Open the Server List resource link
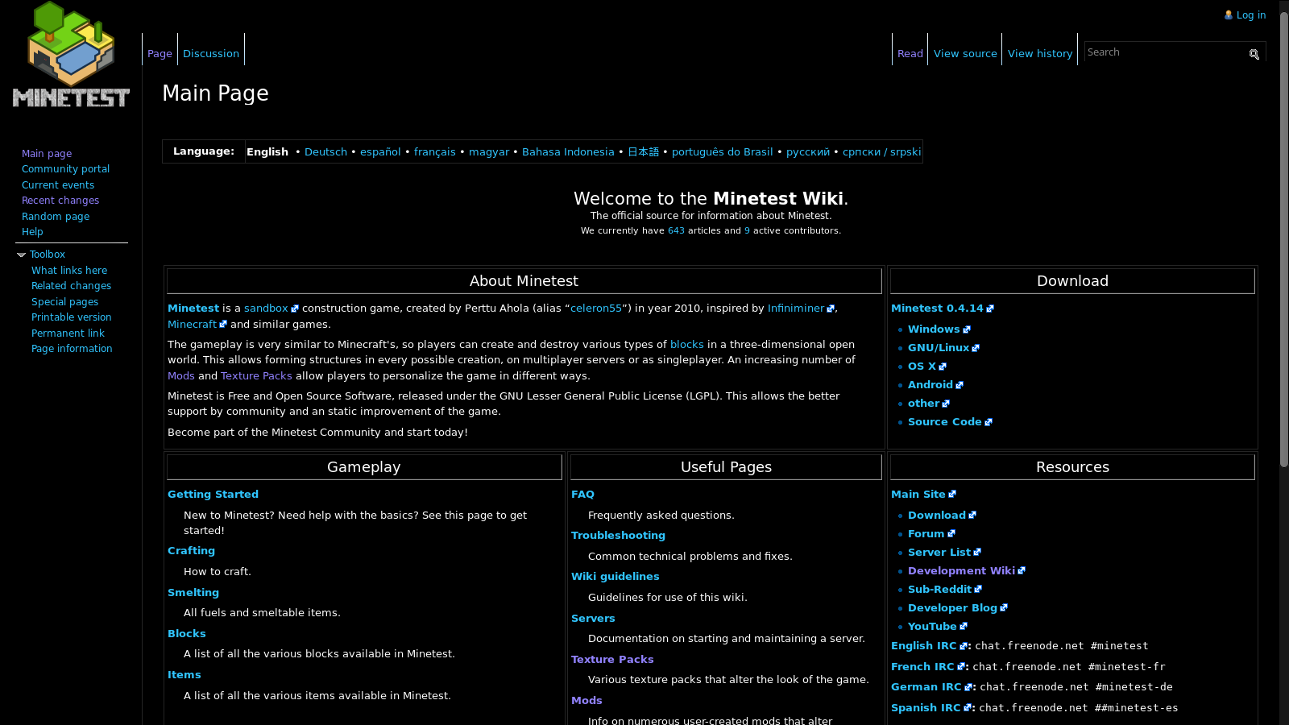Viewport: 1289px width, 725px height. (x=939, y=552)
